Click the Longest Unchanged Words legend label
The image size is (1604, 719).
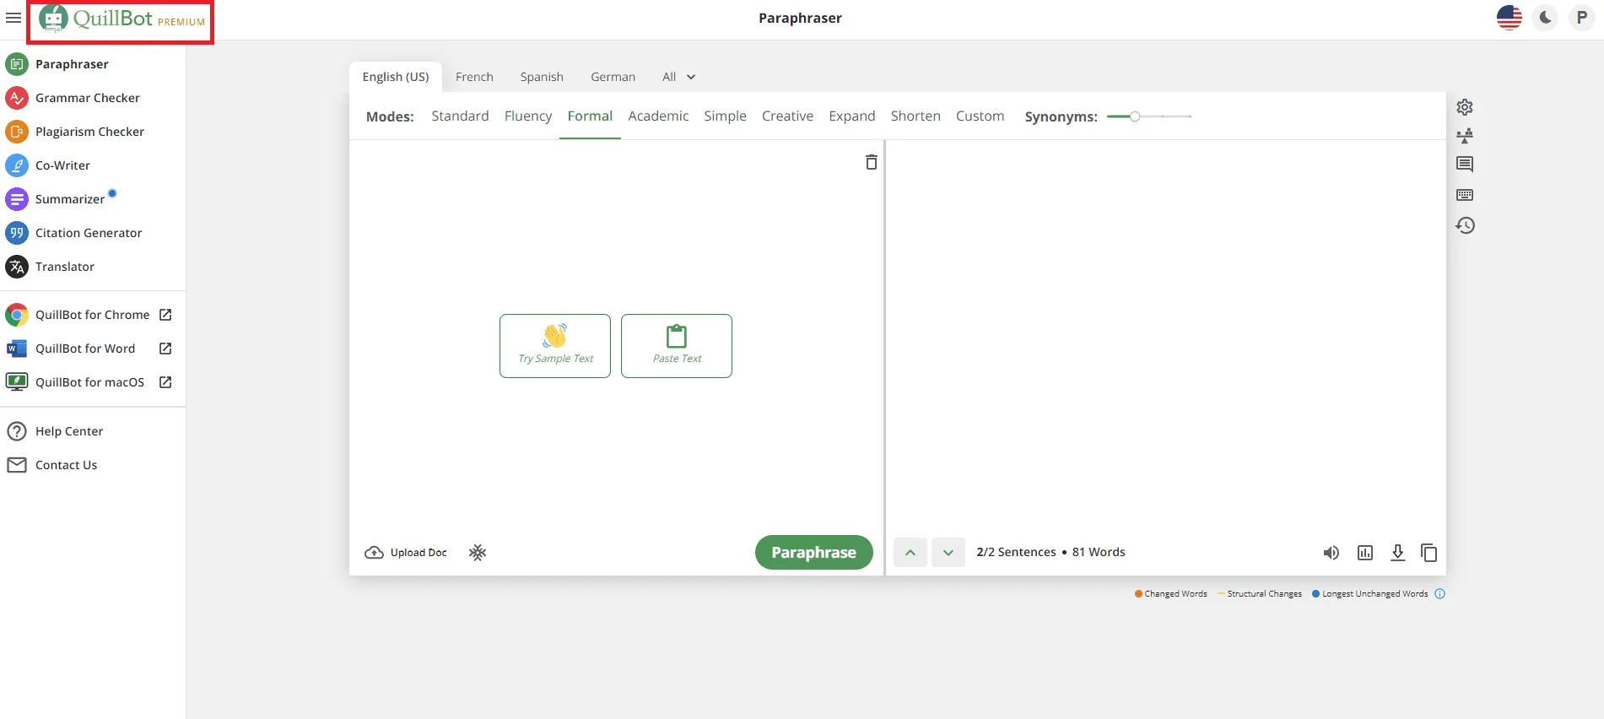(x=1374, y=594)
